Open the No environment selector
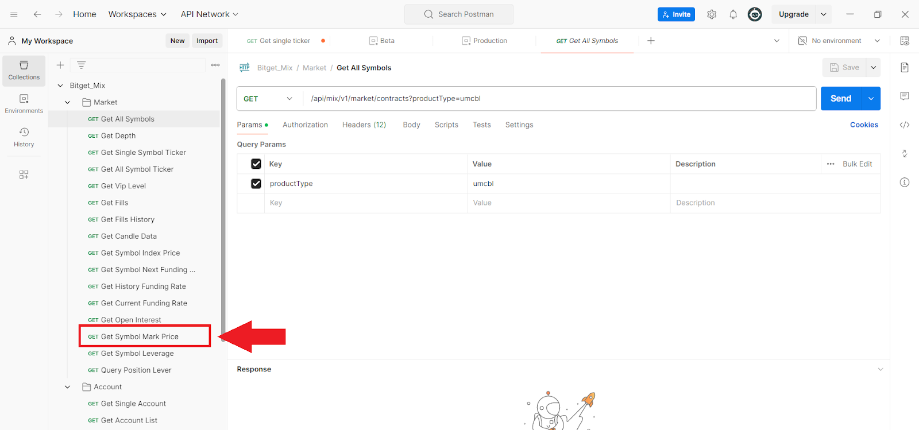Image resolution: width=919 pixels, height=430 pixels. point(839,41)
